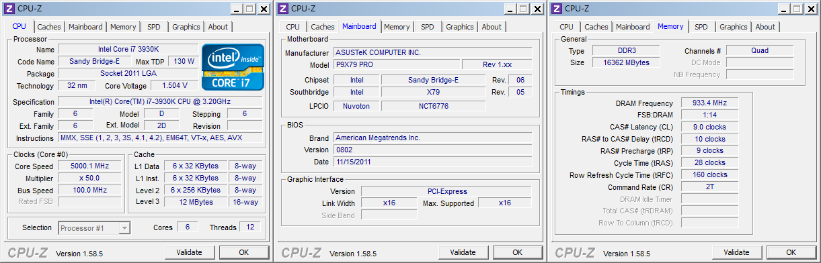Open Caches tab in the Memory window
The width and height of the screenshot is (821, 263).
[596, 27]
